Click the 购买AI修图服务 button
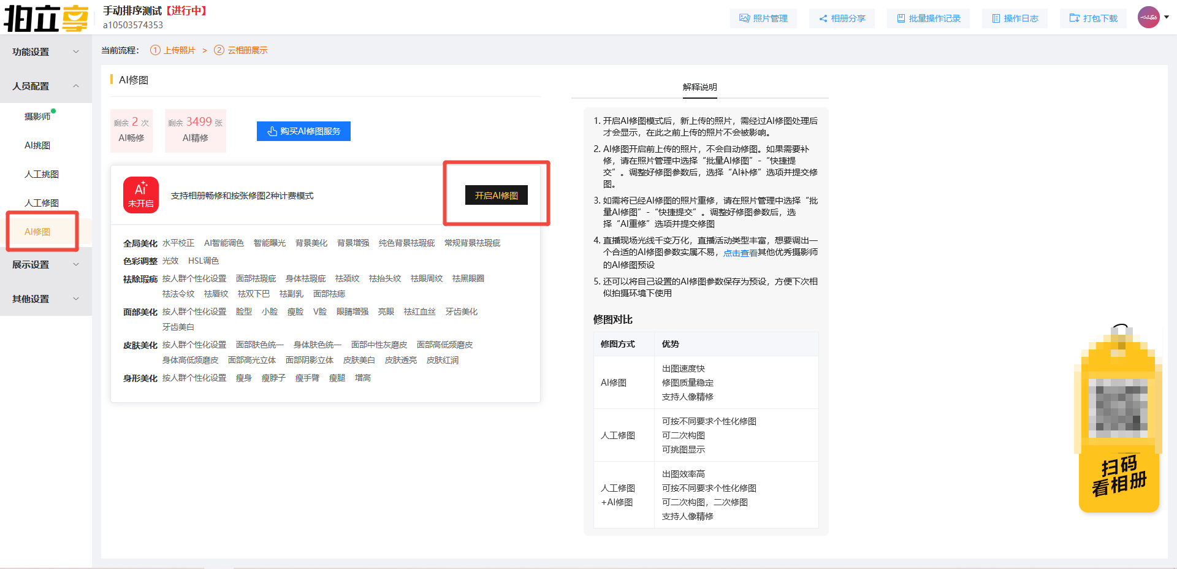This screenshot has width=1177, height=569. pyautogui.click(x=303, y=131)
